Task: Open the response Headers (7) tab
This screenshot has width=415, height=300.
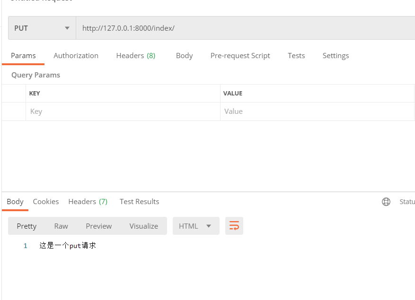Action: pos(88,202)
